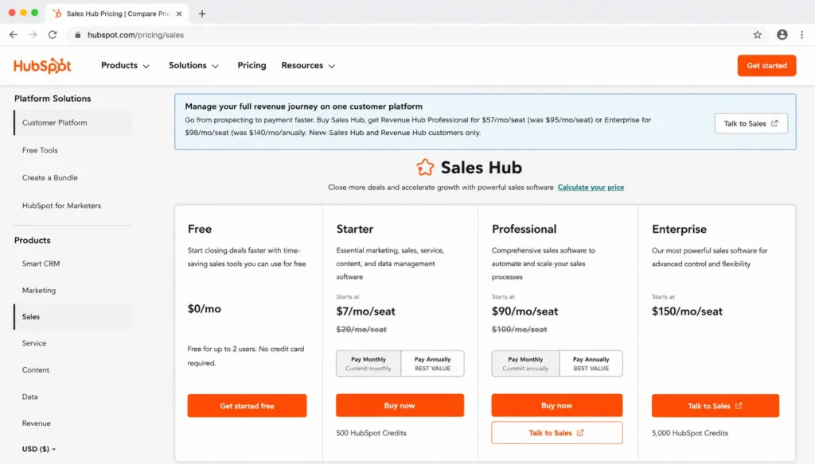This screenshot has width=815, height=464.
Task: Click the HubSpot logo
Action: pos(42,66)
